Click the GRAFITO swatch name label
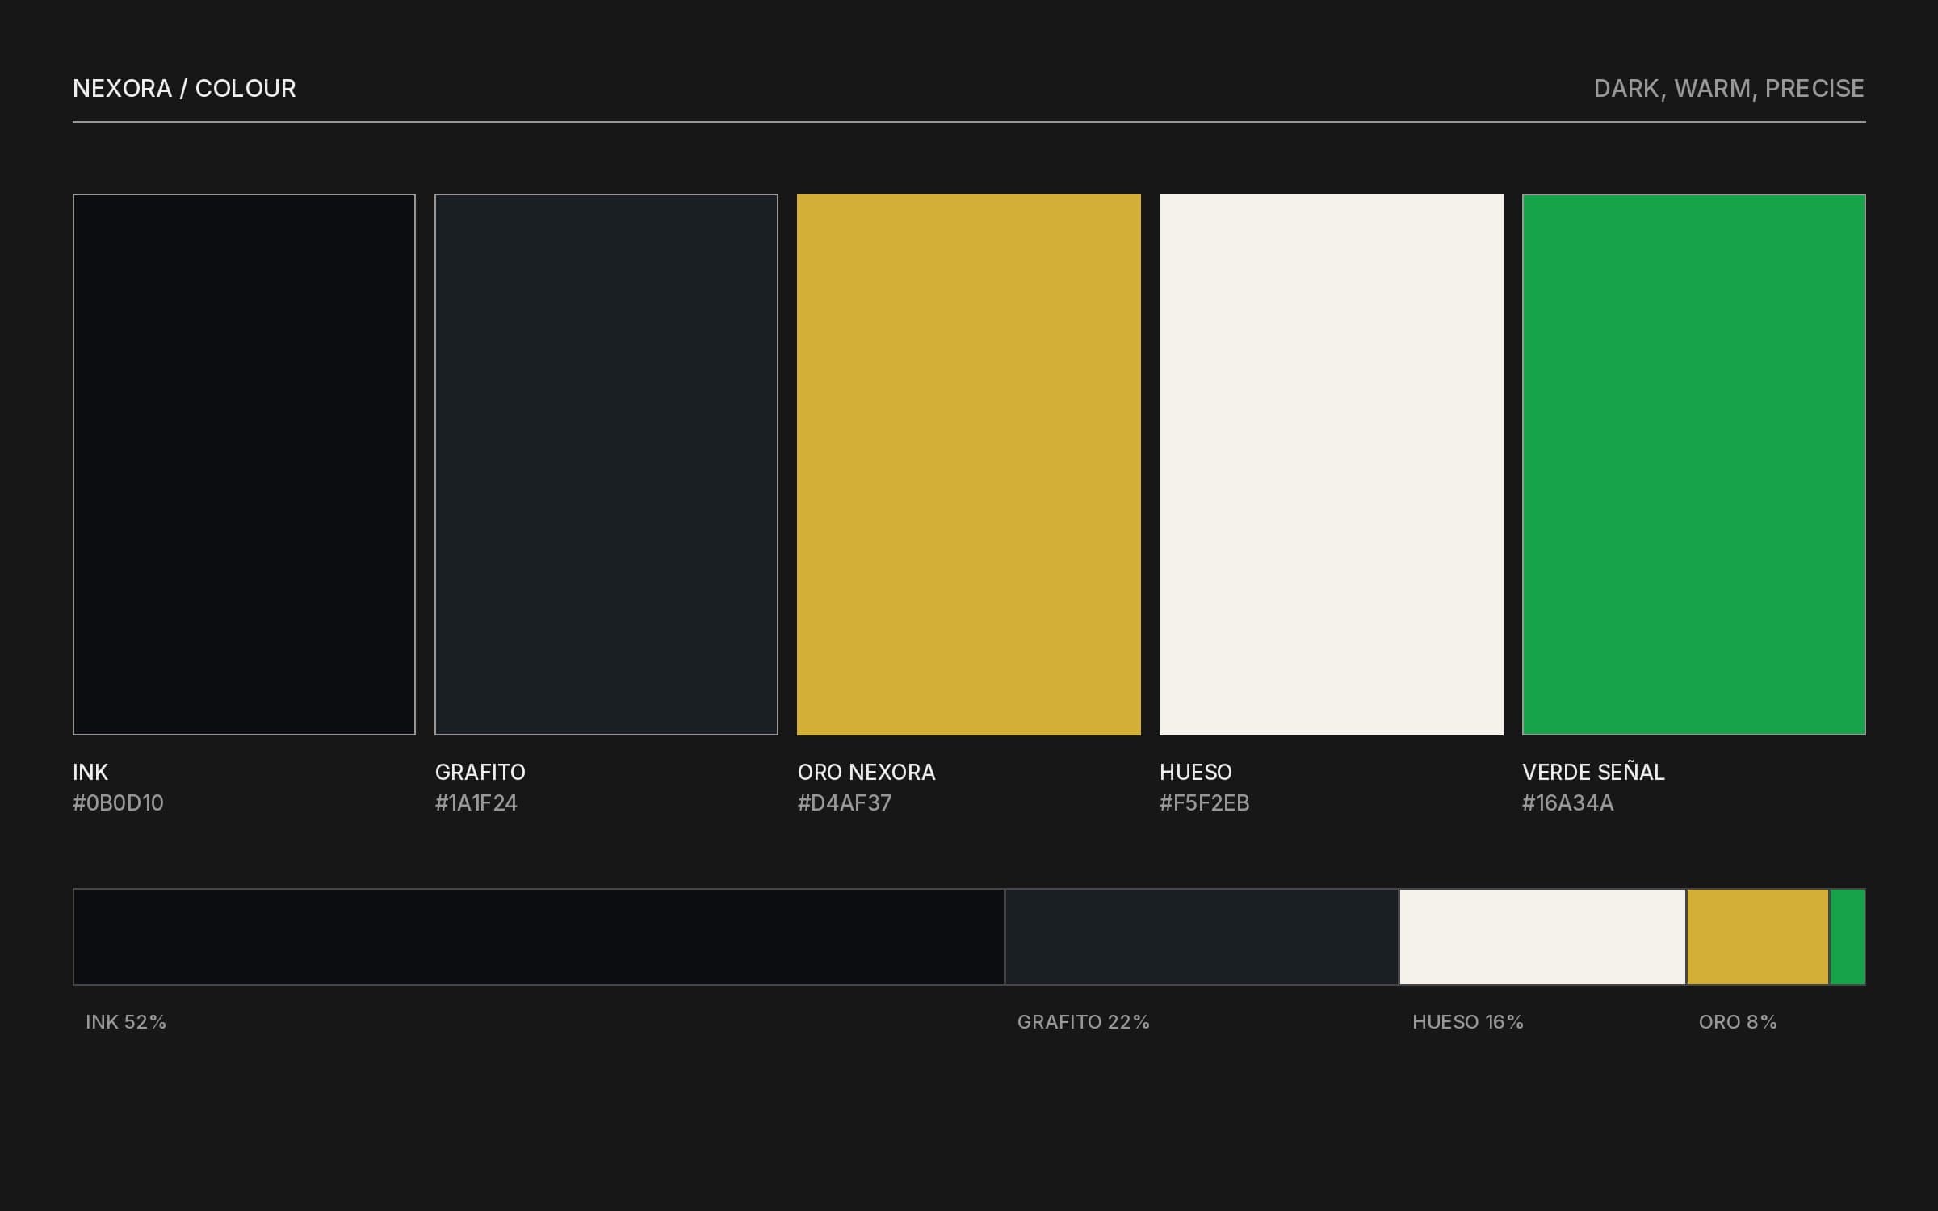The width and height of the screenshot is (1938, 1211). [x=480, y=773]
